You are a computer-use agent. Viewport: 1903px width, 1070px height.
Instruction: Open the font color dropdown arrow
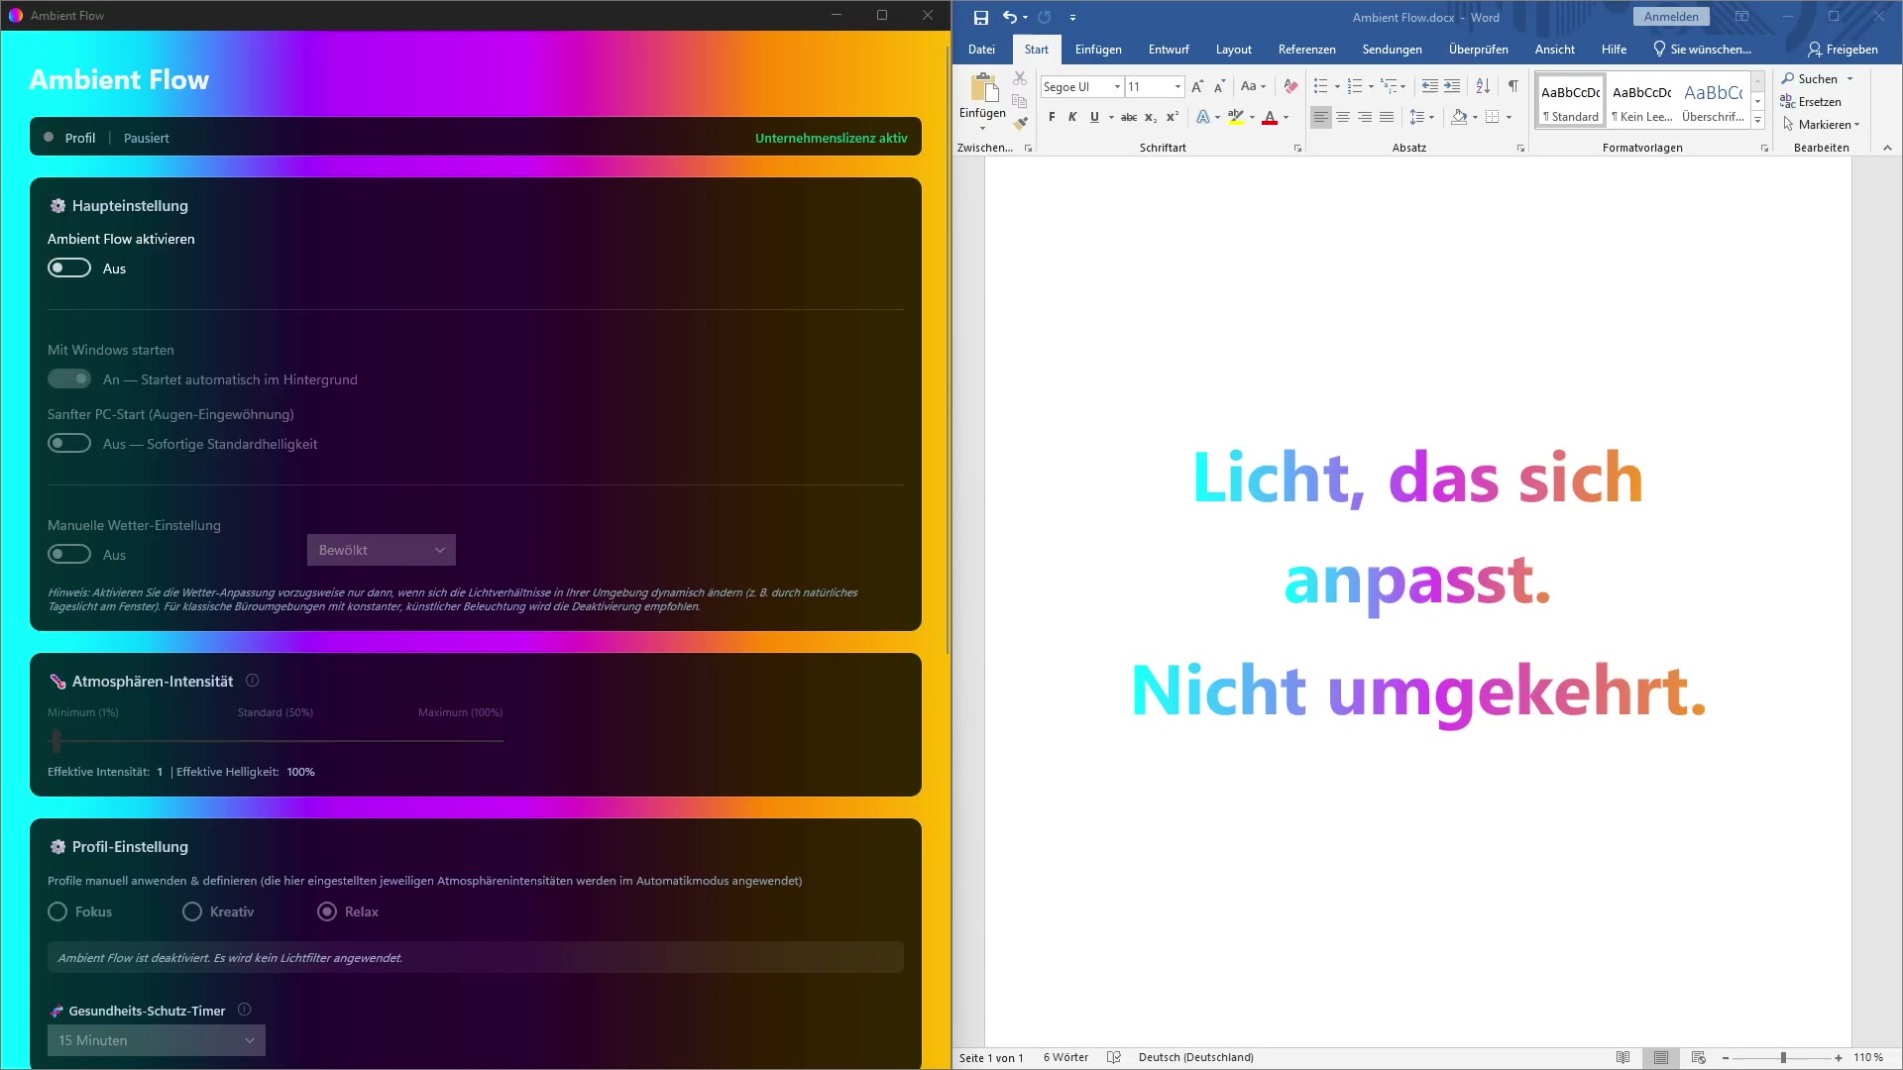point(1287,117)
